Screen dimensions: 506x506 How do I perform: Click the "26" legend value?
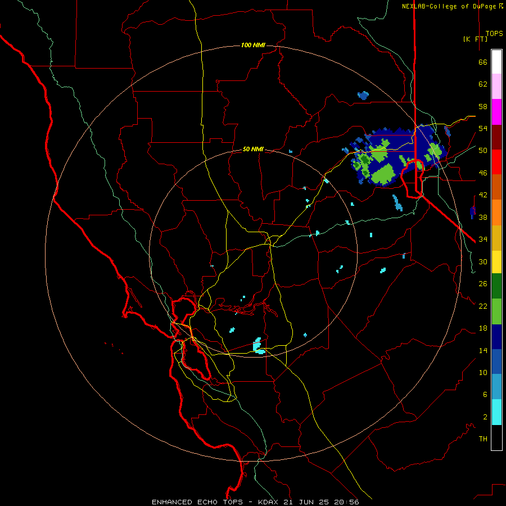(x=483, y=284)
